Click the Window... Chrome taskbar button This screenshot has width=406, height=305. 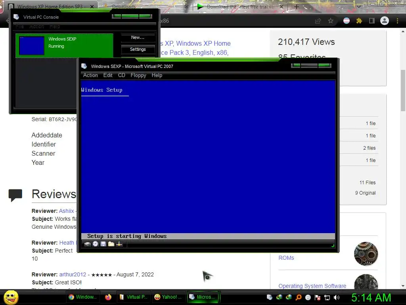coord(82,297)
